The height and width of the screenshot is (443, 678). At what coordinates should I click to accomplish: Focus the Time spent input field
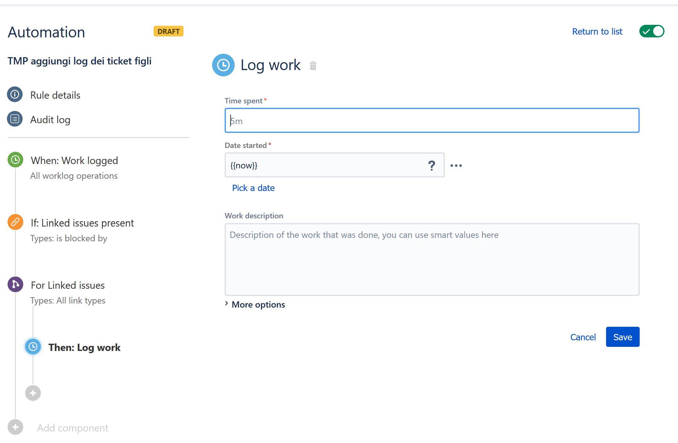pyautogui.click(x=432, y=120)
